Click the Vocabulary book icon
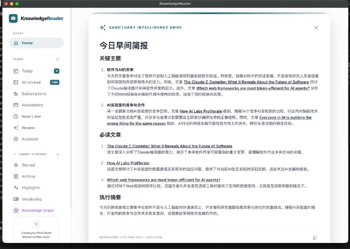This screenshot has width=350, height=249. pyautogui.click(x=16, y=199)
